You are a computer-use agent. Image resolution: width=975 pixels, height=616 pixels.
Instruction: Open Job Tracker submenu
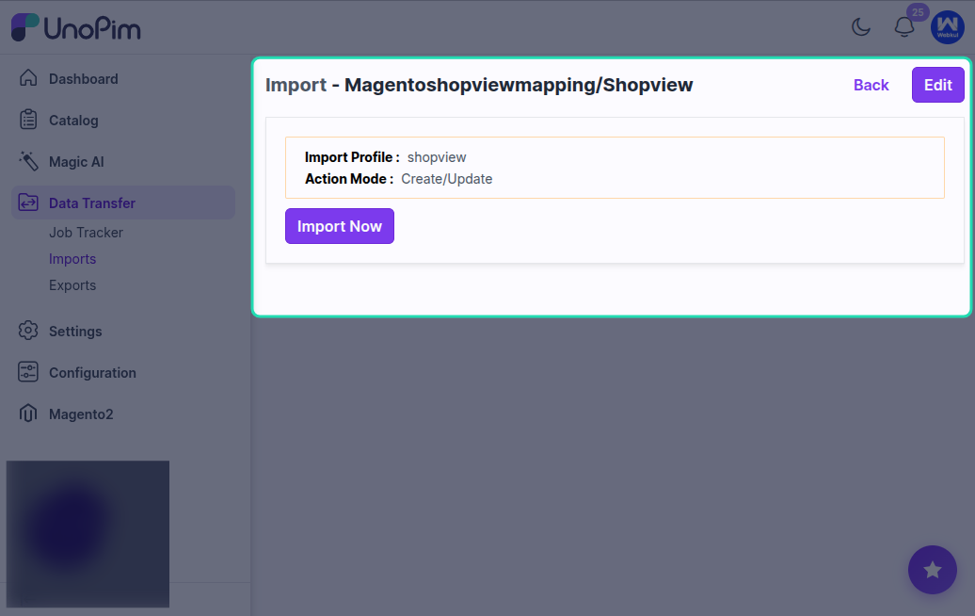[x=86, y=233]
